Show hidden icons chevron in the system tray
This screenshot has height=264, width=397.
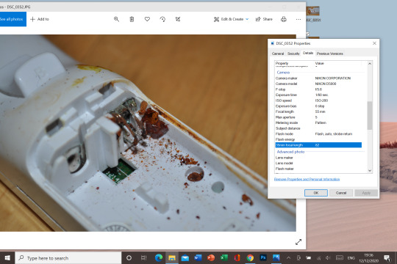coord(288,258)
